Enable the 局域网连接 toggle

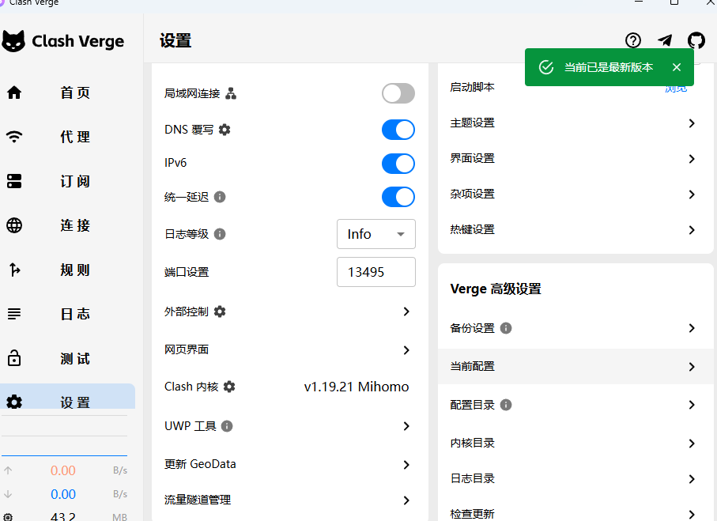click(398, 93)
